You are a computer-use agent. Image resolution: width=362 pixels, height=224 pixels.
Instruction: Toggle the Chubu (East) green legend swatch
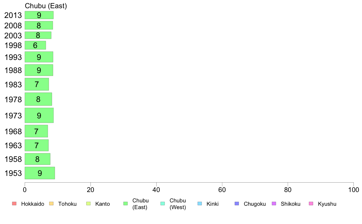click(126, 204)
